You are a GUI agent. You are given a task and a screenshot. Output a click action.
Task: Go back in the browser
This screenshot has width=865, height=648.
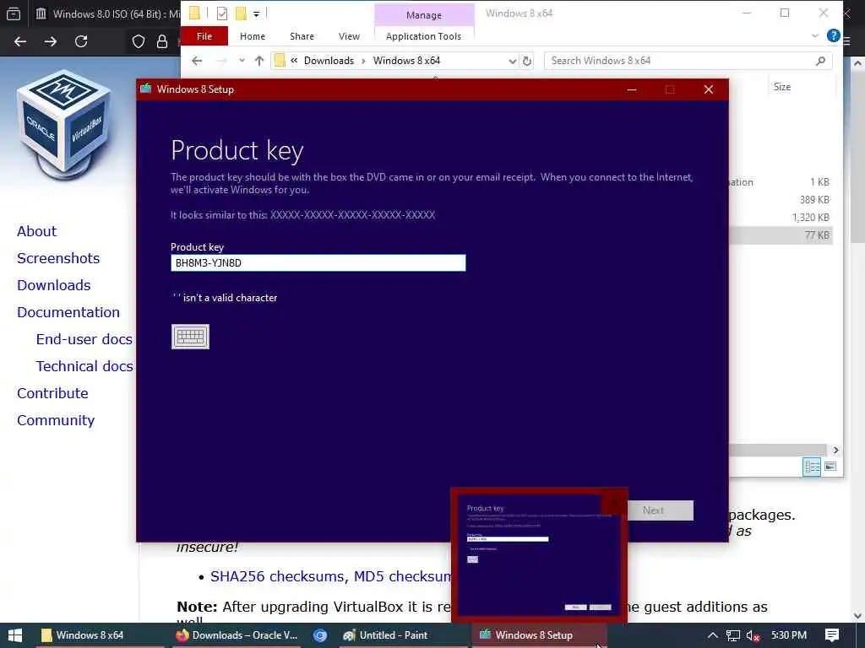[x=20, y=41]
